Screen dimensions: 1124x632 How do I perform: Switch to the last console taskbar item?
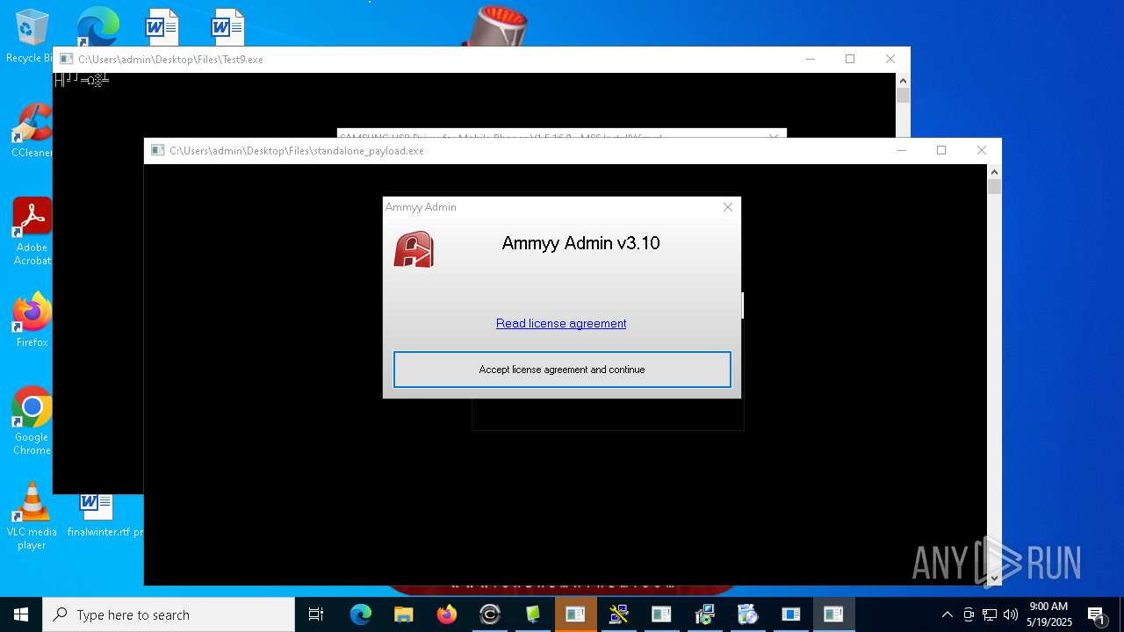coord(834,614)
